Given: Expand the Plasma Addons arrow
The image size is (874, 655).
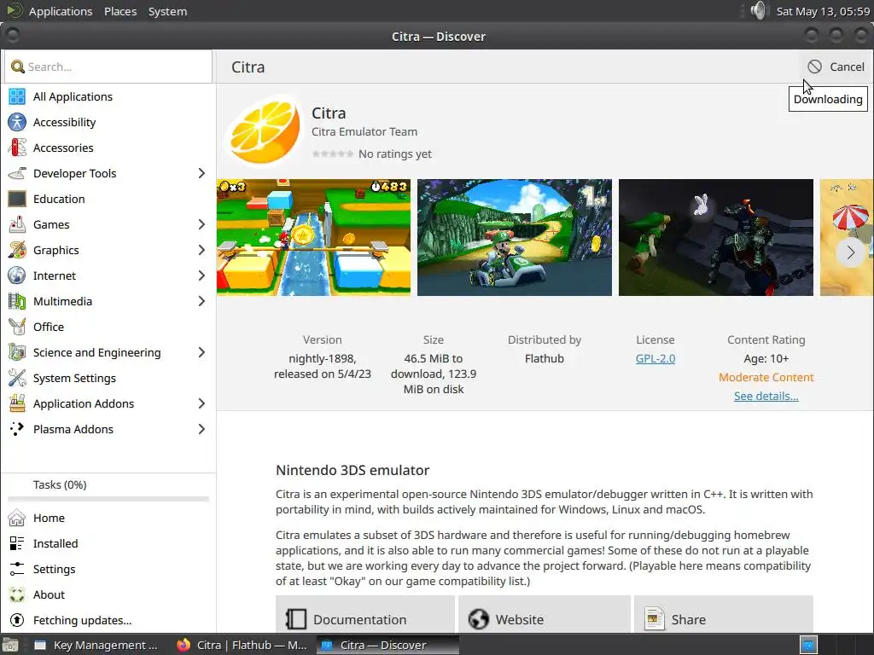Looking at the screenshot, I should (x=201, y=430).
